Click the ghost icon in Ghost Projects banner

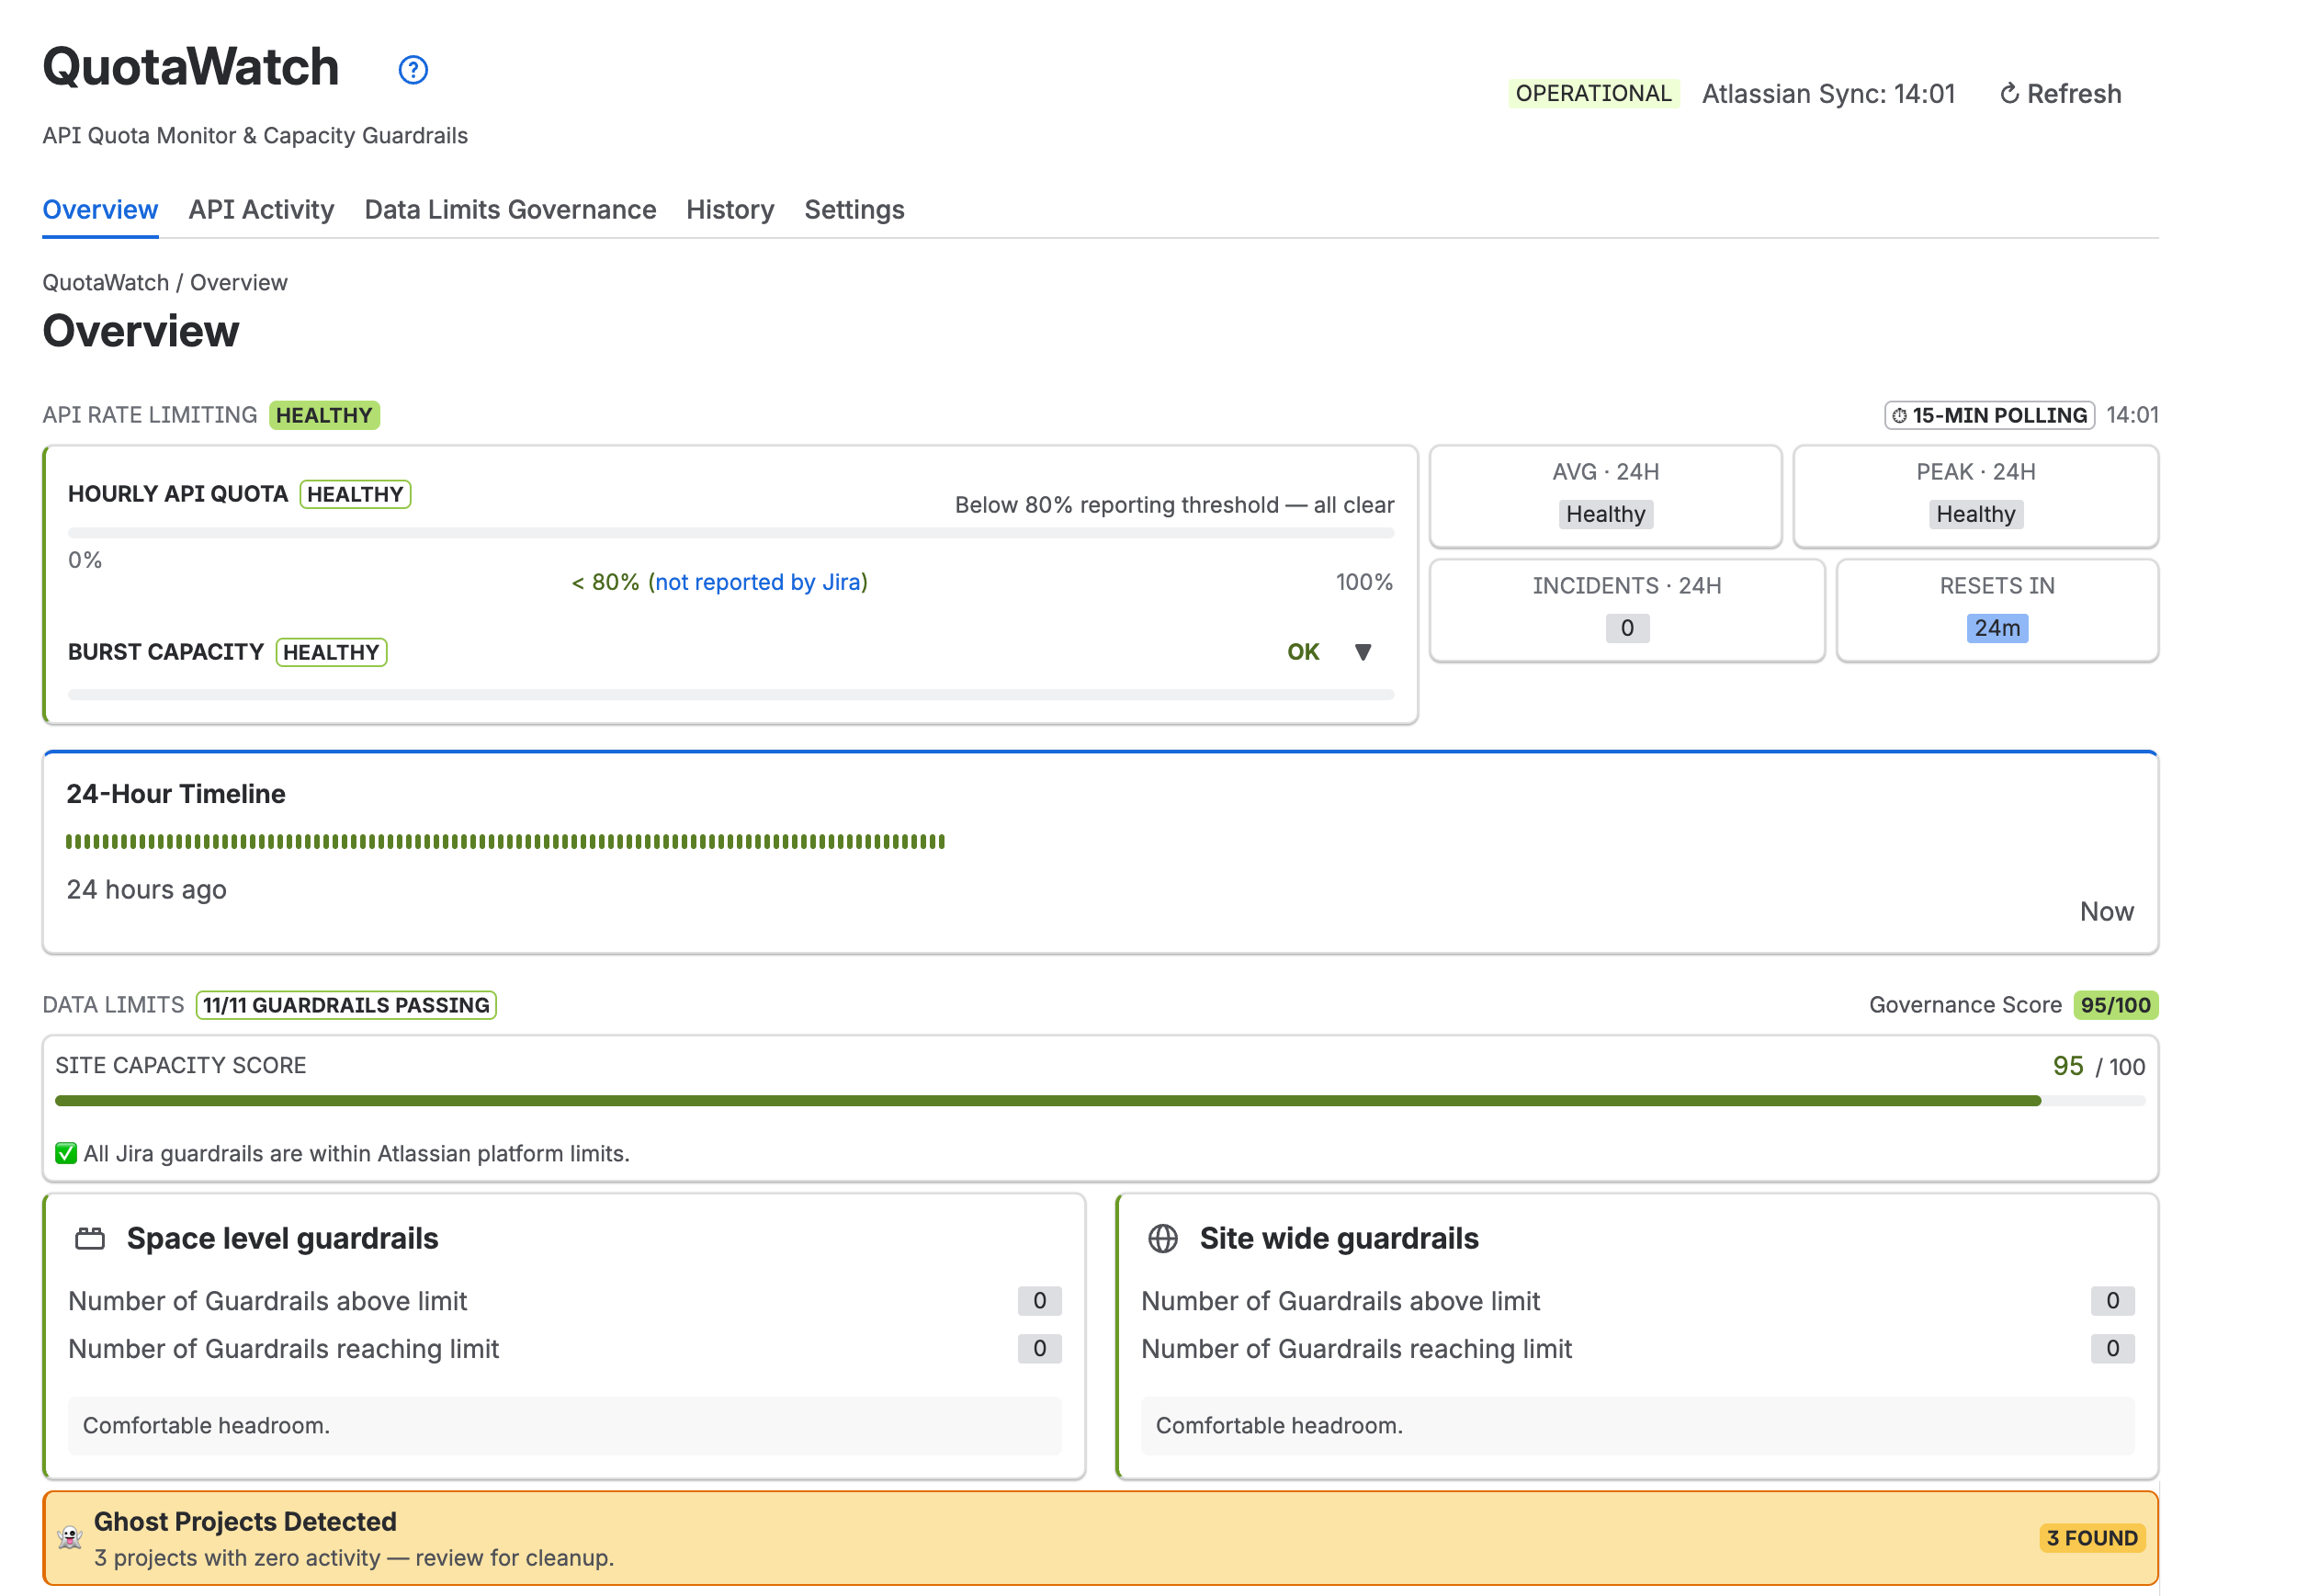click(70, 1537)
